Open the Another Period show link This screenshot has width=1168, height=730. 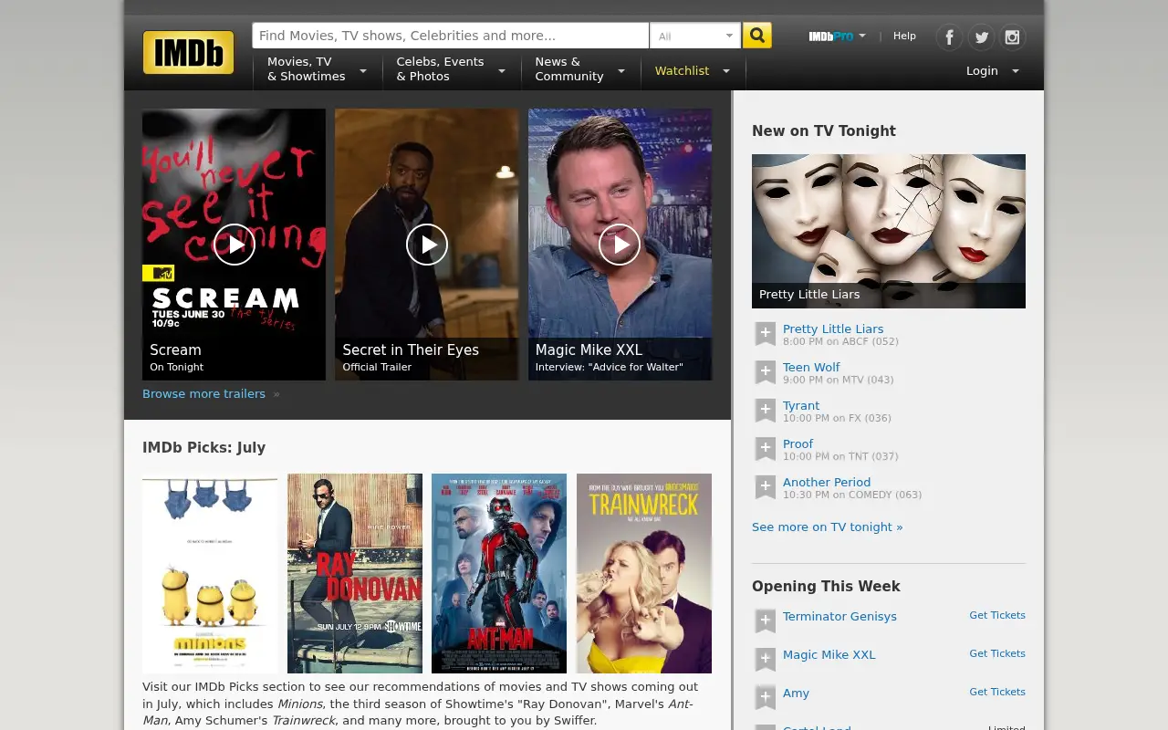click(x=827, y=482)
